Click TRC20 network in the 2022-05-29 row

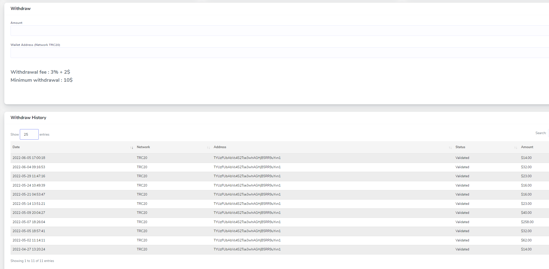(x=142, y=176)
